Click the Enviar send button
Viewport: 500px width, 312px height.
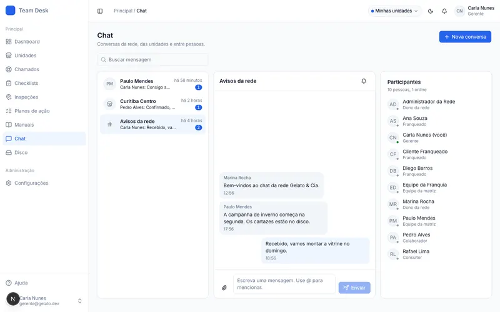tap(354, 288)
